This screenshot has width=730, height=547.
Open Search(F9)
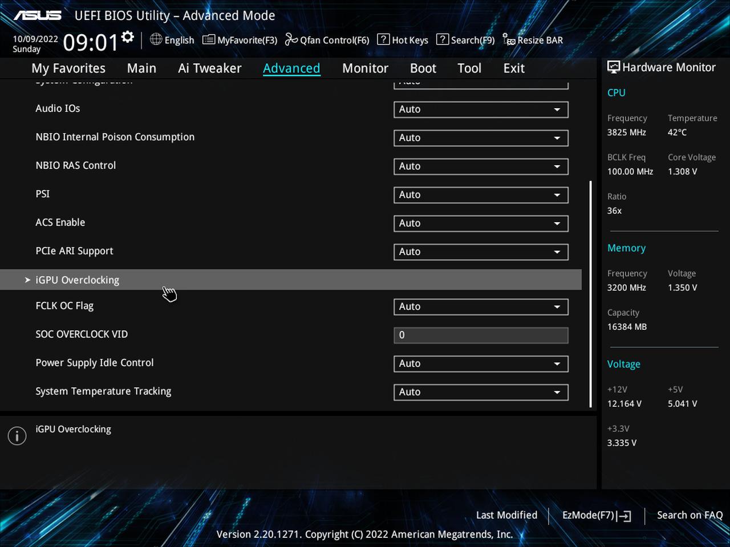(x=466, y=40)
